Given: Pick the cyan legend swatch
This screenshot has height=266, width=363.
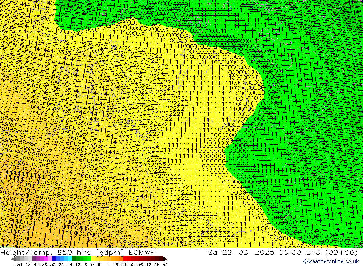Looking at the screenshot, I should pyautogui.click(x=70, y=259).
